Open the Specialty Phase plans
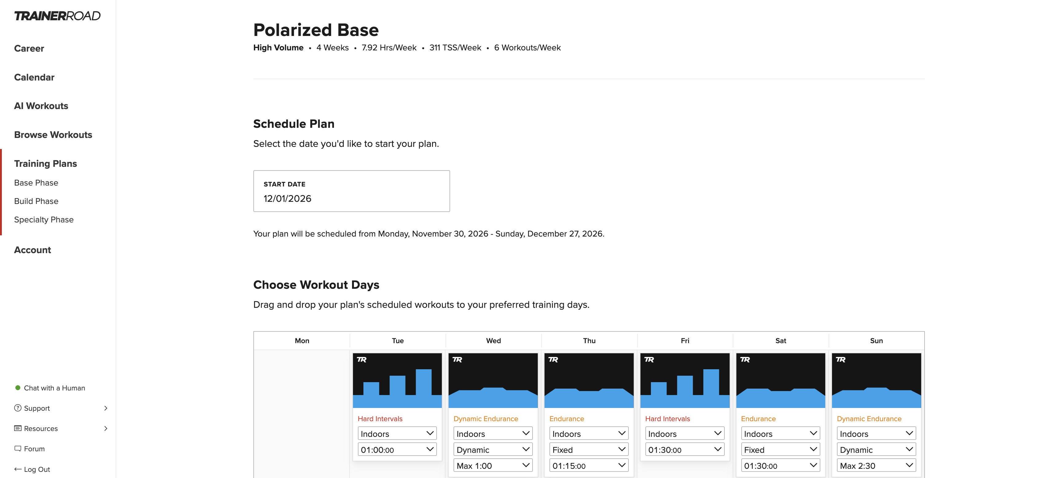This screenshot has width=1062, height=478. coord(44,220)
